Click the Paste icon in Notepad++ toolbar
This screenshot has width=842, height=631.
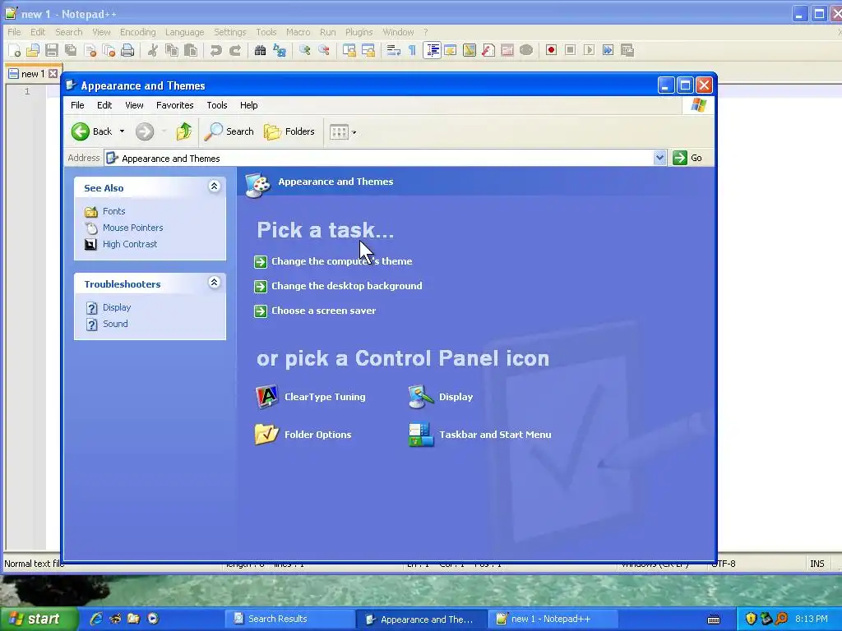(x=191, y=50)
